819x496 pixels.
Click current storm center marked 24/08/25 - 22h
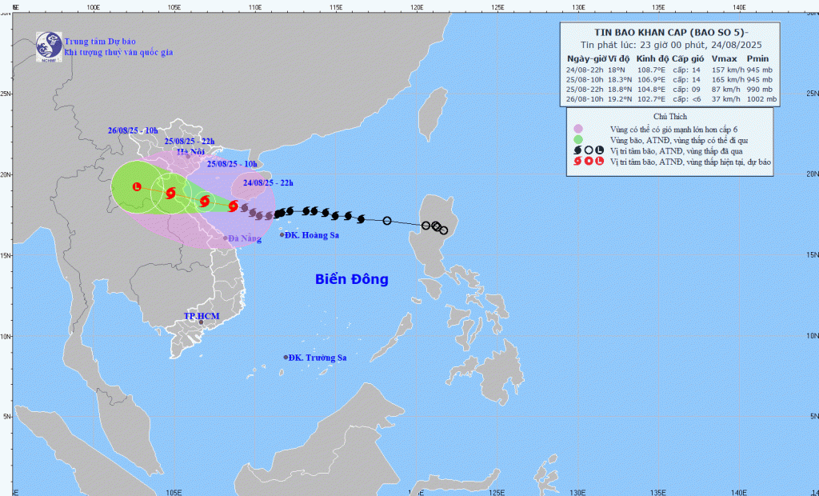[234, 206]
